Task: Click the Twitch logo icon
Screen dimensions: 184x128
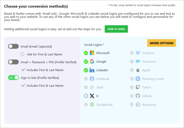Action: click(138, 87)
